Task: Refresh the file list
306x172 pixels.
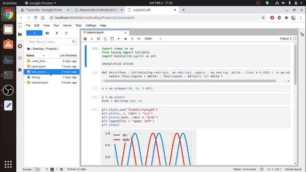Action: point(66,33)
